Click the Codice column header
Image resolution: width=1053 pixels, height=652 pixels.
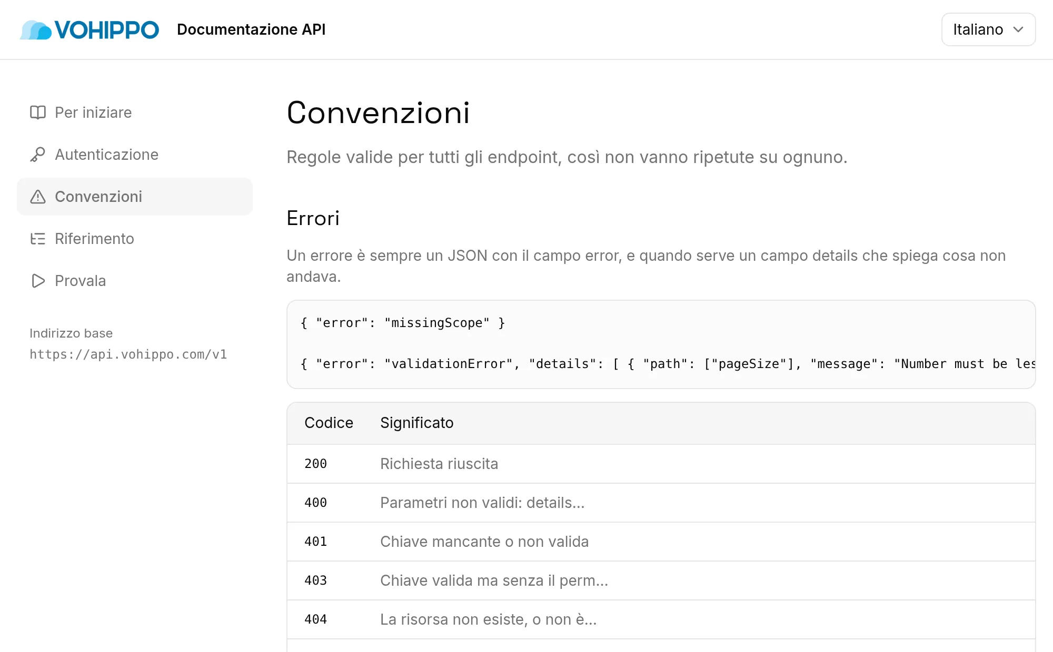point(329,423)
